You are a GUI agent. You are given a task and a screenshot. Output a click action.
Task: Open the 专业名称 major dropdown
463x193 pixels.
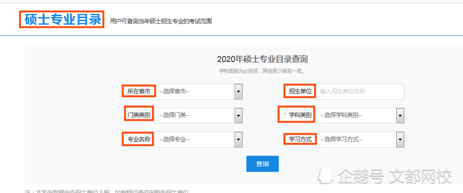click(198, 139)
